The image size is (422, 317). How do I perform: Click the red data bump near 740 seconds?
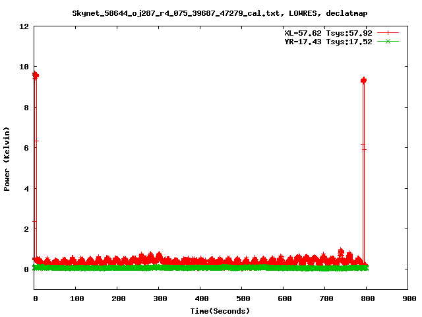(341, 252)
